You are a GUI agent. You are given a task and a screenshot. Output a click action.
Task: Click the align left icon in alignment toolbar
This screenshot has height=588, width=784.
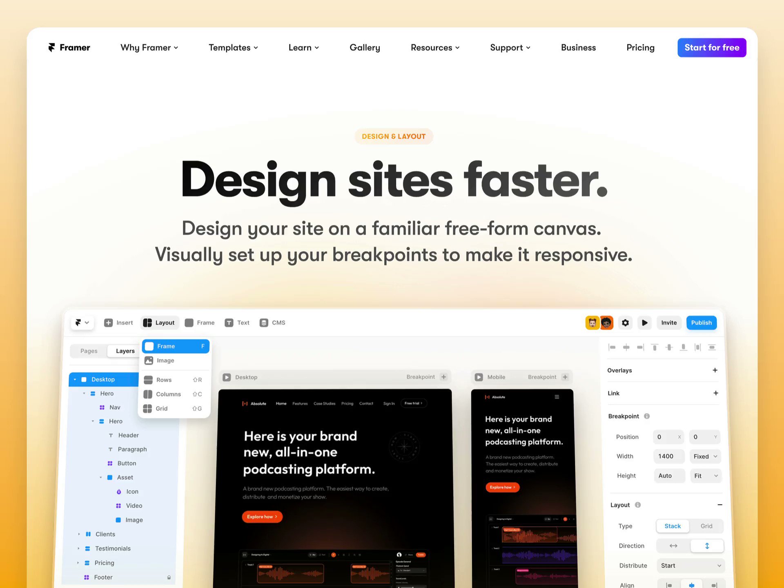click(612, 347)
